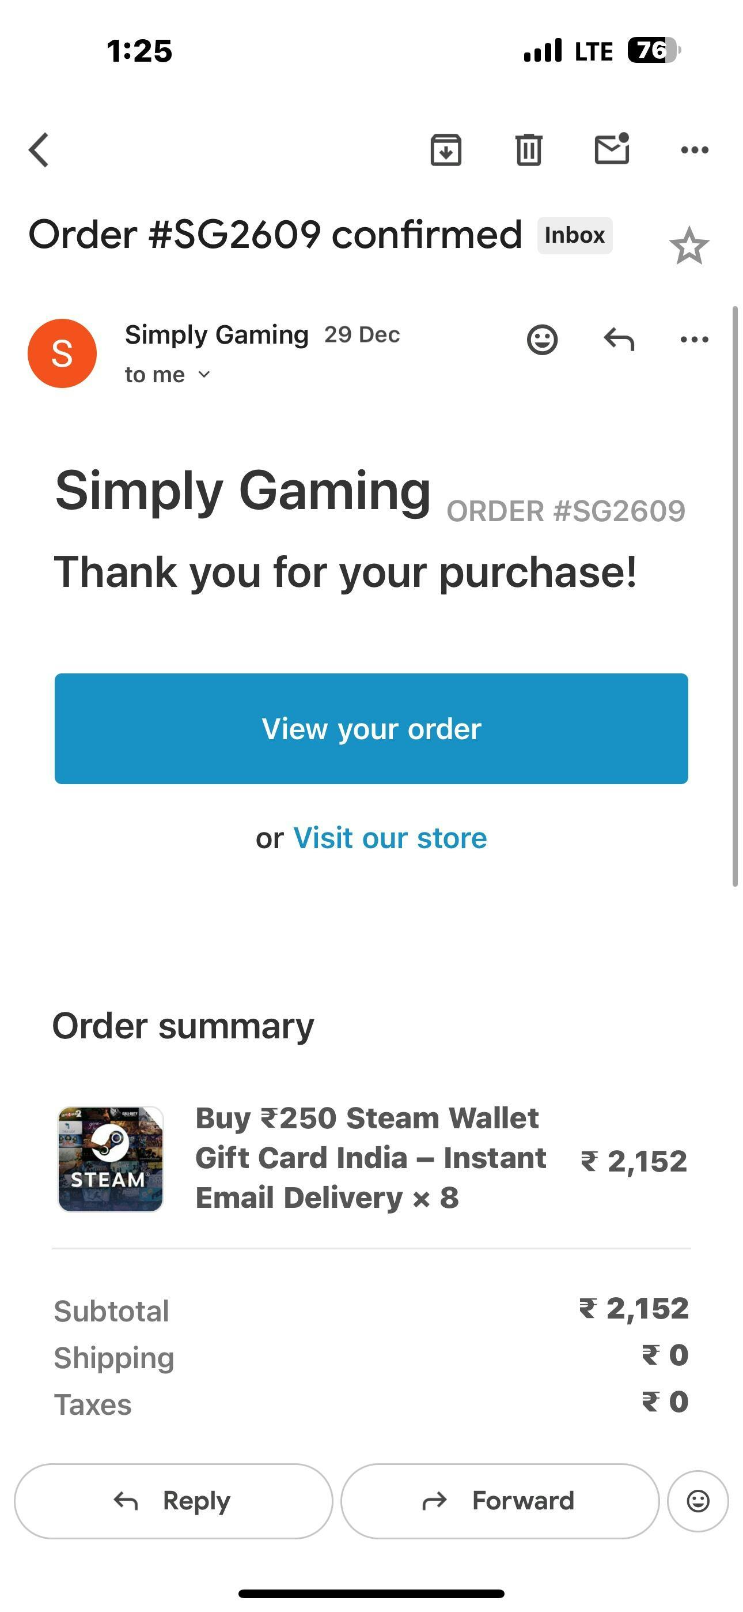Tap the Inbox label chip
This screenshot has width=743, height=1612.
click(x=575, y=235)
